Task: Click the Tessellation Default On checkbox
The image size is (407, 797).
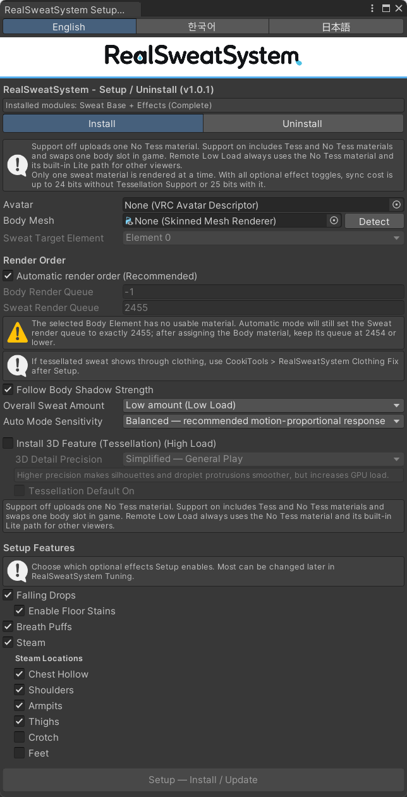Action: tap(20, 490)
